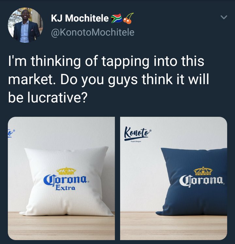Image resolution: width=235 pixels, height=244 pixels.
Task: Open the @KonotoMochitele handle link
Action: click(93, 32)
